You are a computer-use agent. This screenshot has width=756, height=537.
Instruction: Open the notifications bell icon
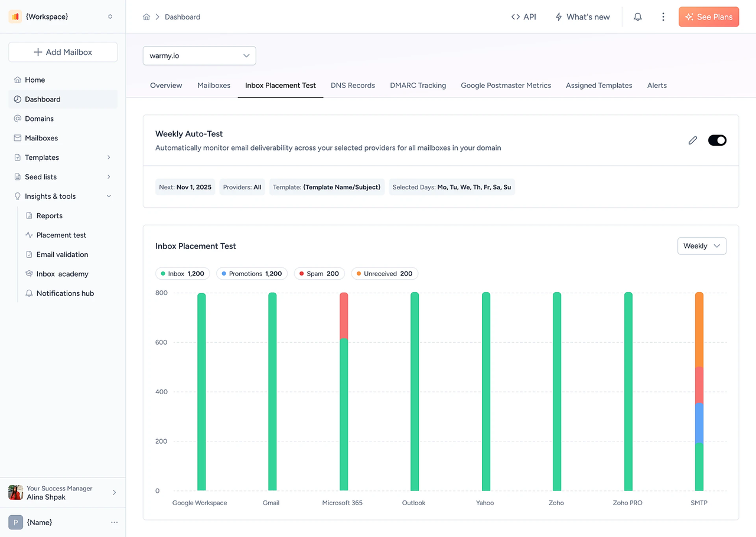pyautogui.click(x=638, y=17)
